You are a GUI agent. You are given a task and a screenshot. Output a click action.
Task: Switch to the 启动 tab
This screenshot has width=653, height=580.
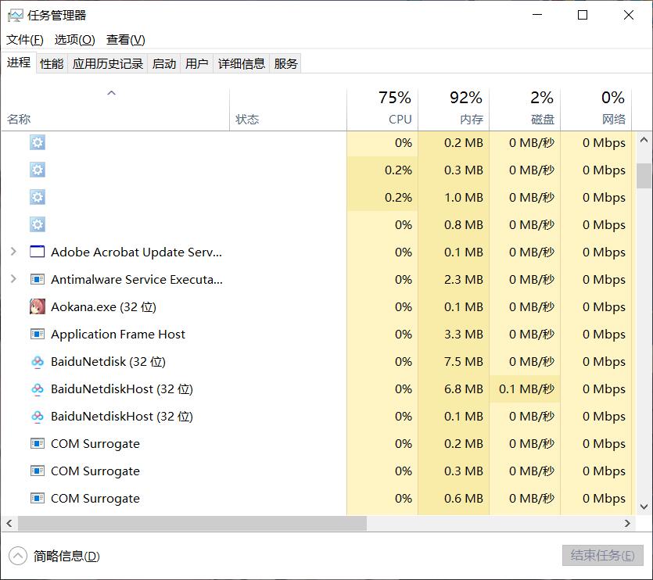[163, 63]
